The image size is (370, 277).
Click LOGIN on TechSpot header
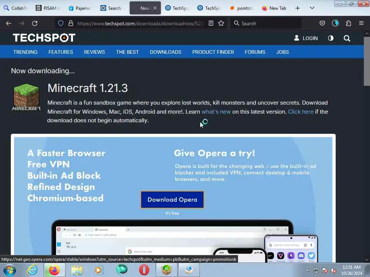click(x=306, y=38)
